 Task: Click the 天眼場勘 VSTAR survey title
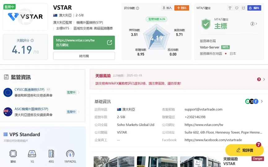coord(231,161)
